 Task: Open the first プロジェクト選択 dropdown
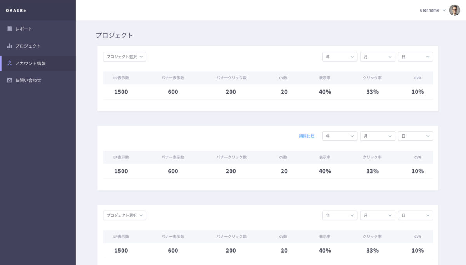pyautogui.click(x=124, y=57)
